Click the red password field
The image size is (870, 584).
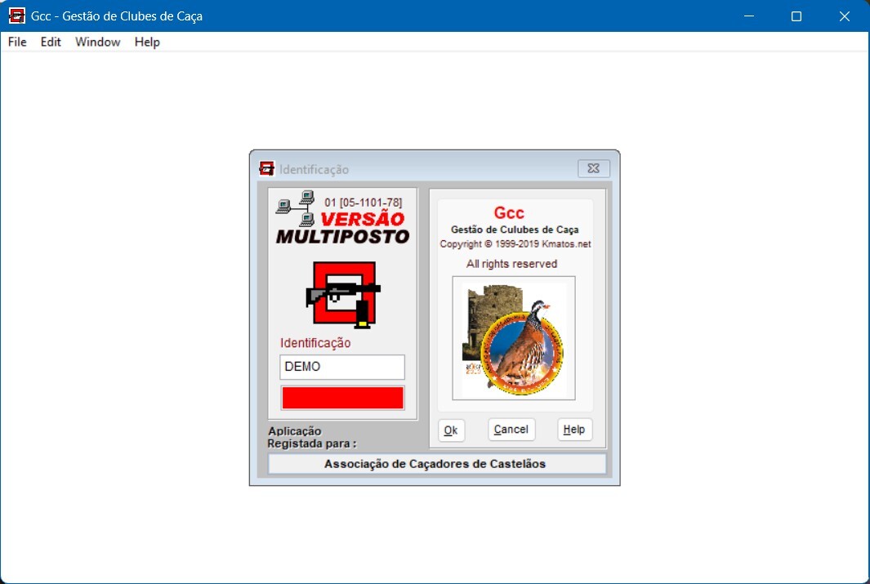coord(342,398)
